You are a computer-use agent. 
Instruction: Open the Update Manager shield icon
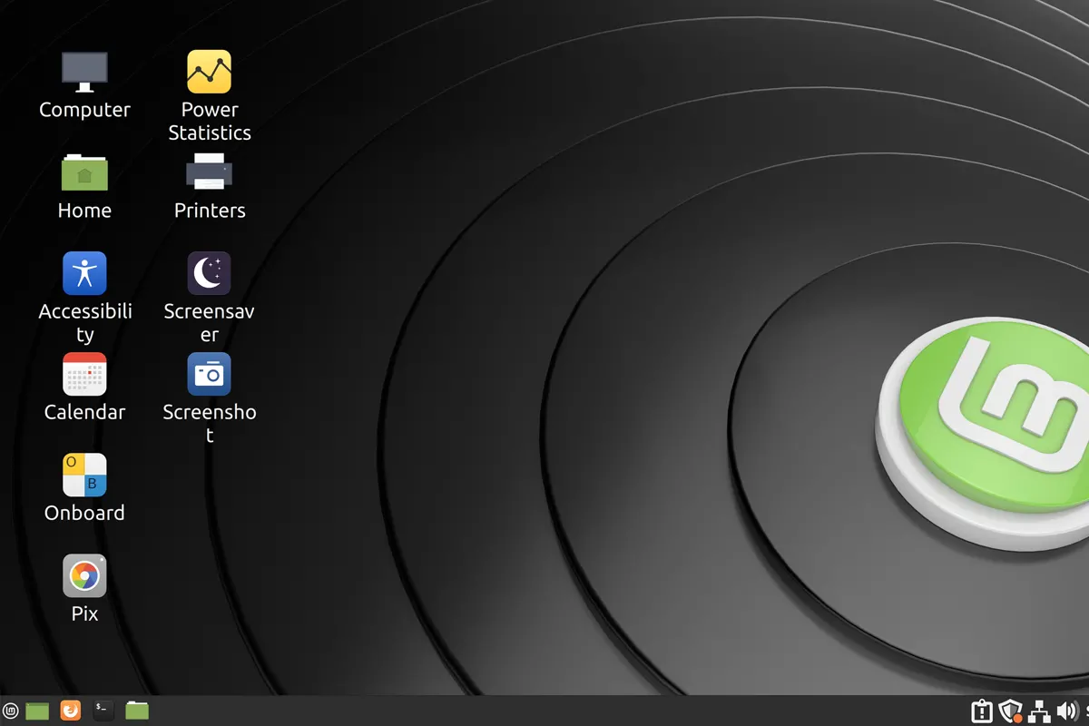(1010, 711)
